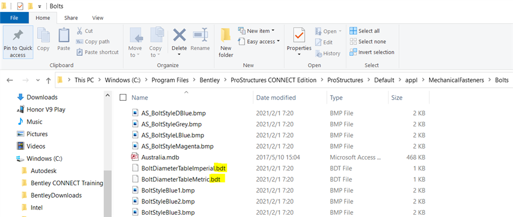The image size is (513, 217).
Task: Click the navigation pane scroll-up arrow
Action: pyautogui.click(x=107, y=95)
